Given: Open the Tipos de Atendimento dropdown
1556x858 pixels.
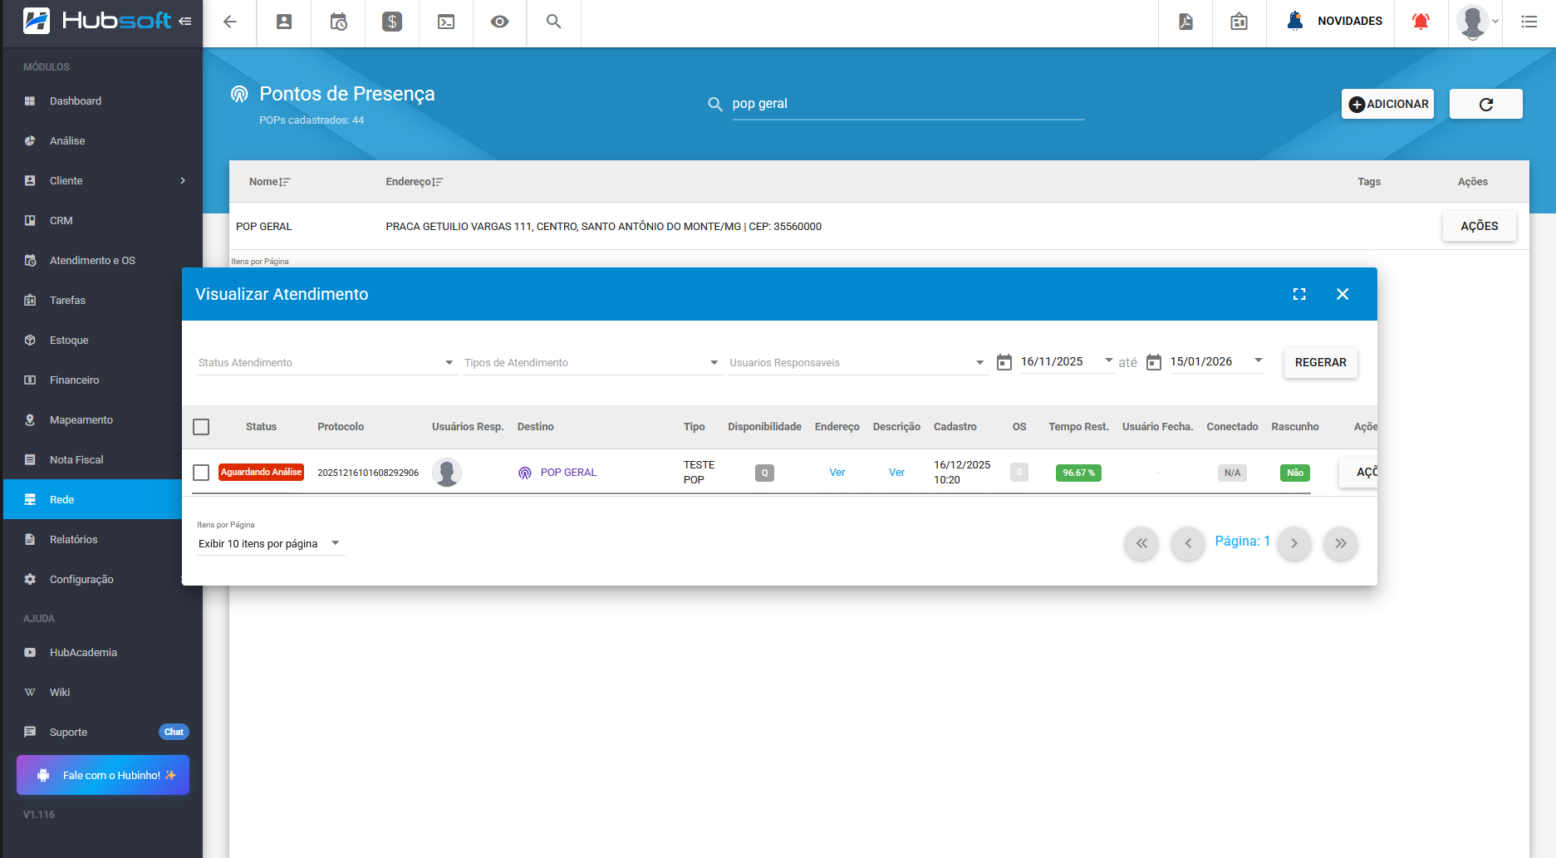Looking at the screenshot, I should [591, 363].
